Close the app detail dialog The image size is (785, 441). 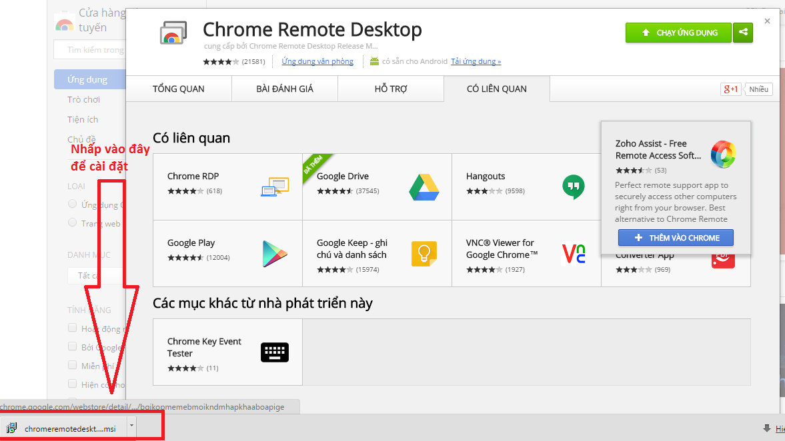pos(767,21)
